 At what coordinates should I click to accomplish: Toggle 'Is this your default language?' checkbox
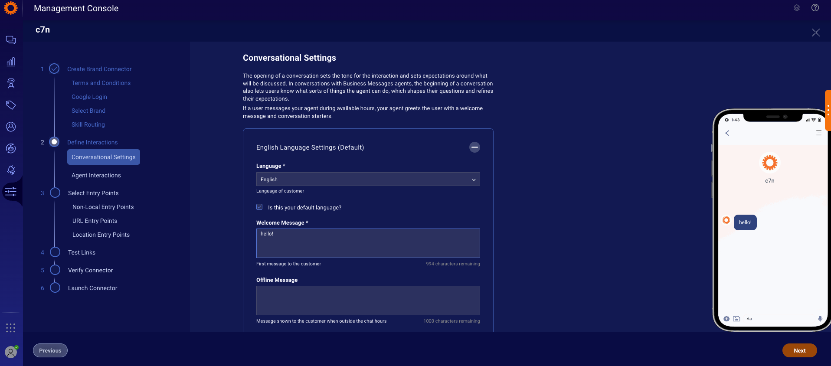(x=259, y=207)
